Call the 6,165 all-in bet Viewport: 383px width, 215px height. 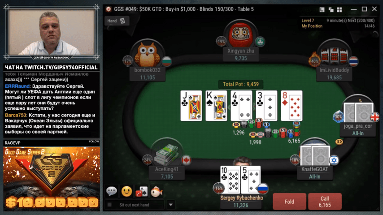pyautogui.click(x=325, y=202)
